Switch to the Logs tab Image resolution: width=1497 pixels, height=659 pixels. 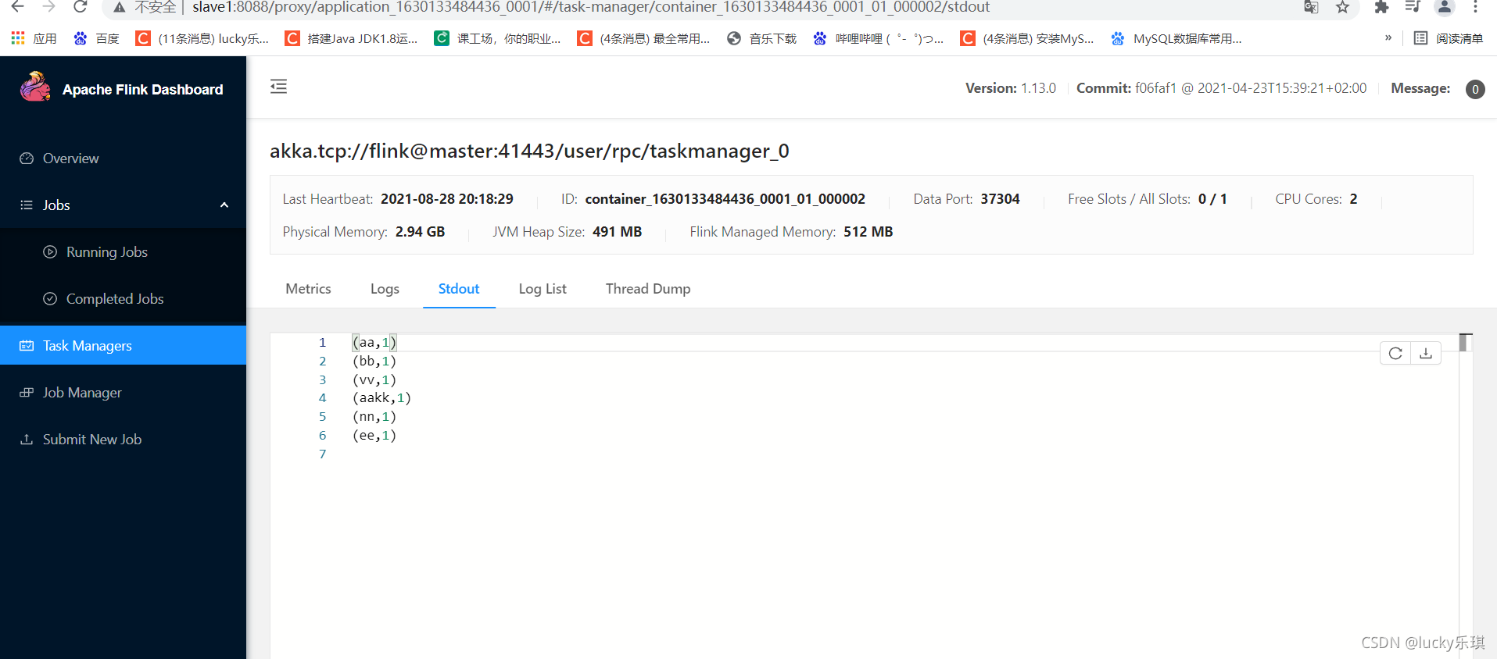[385, 289]
